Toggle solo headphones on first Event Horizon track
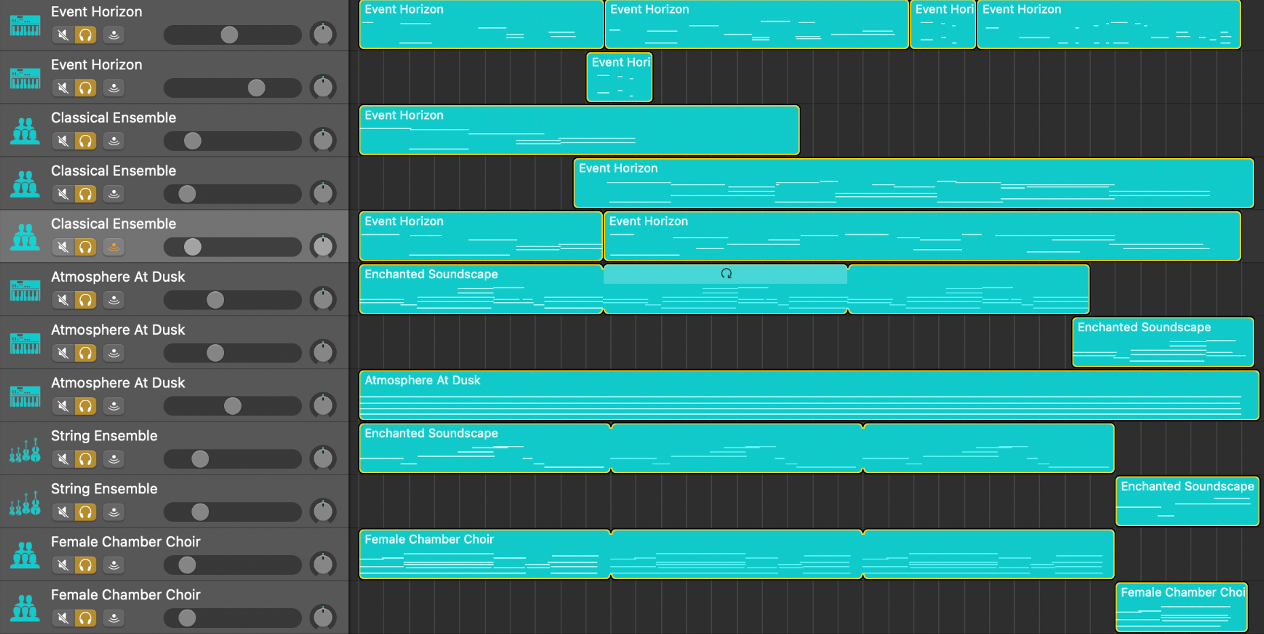Viewport: 1264px width, 634px height. (x=86, y=35)
